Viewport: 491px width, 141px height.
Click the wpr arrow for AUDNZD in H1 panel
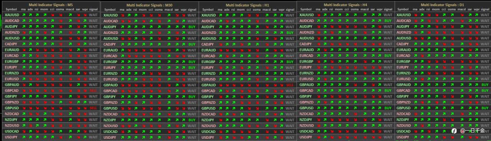coord(282,33)
